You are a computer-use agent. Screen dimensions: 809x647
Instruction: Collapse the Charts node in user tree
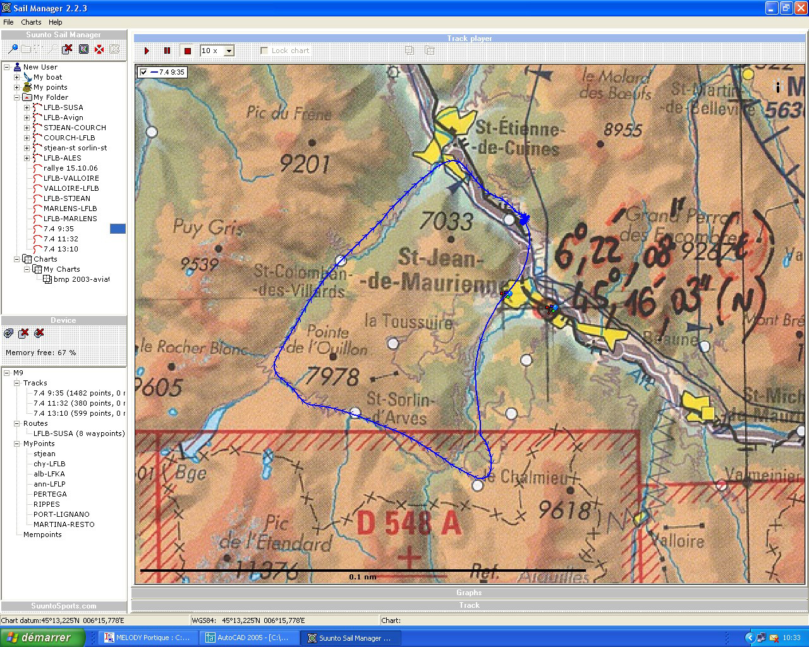(16, 259)
